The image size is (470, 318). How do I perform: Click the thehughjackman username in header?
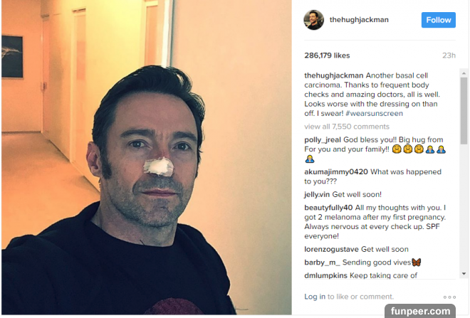[x=359, y=20]
